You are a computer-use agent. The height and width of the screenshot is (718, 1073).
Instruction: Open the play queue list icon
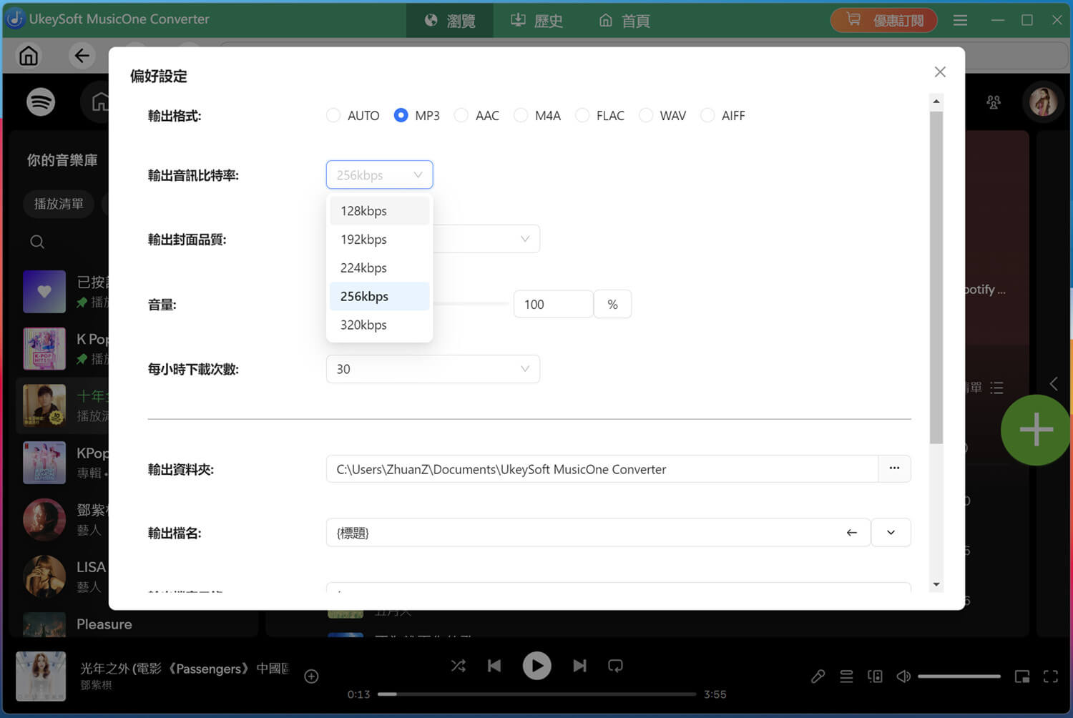pyautogui.click(x=846, y=676)
